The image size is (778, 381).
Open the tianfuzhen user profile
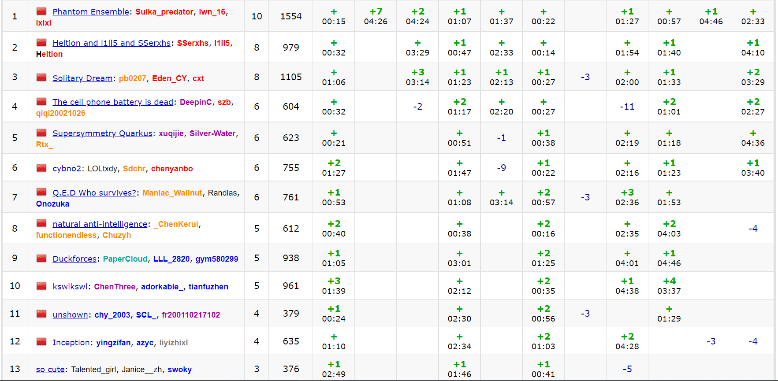[x=208, y=287]
